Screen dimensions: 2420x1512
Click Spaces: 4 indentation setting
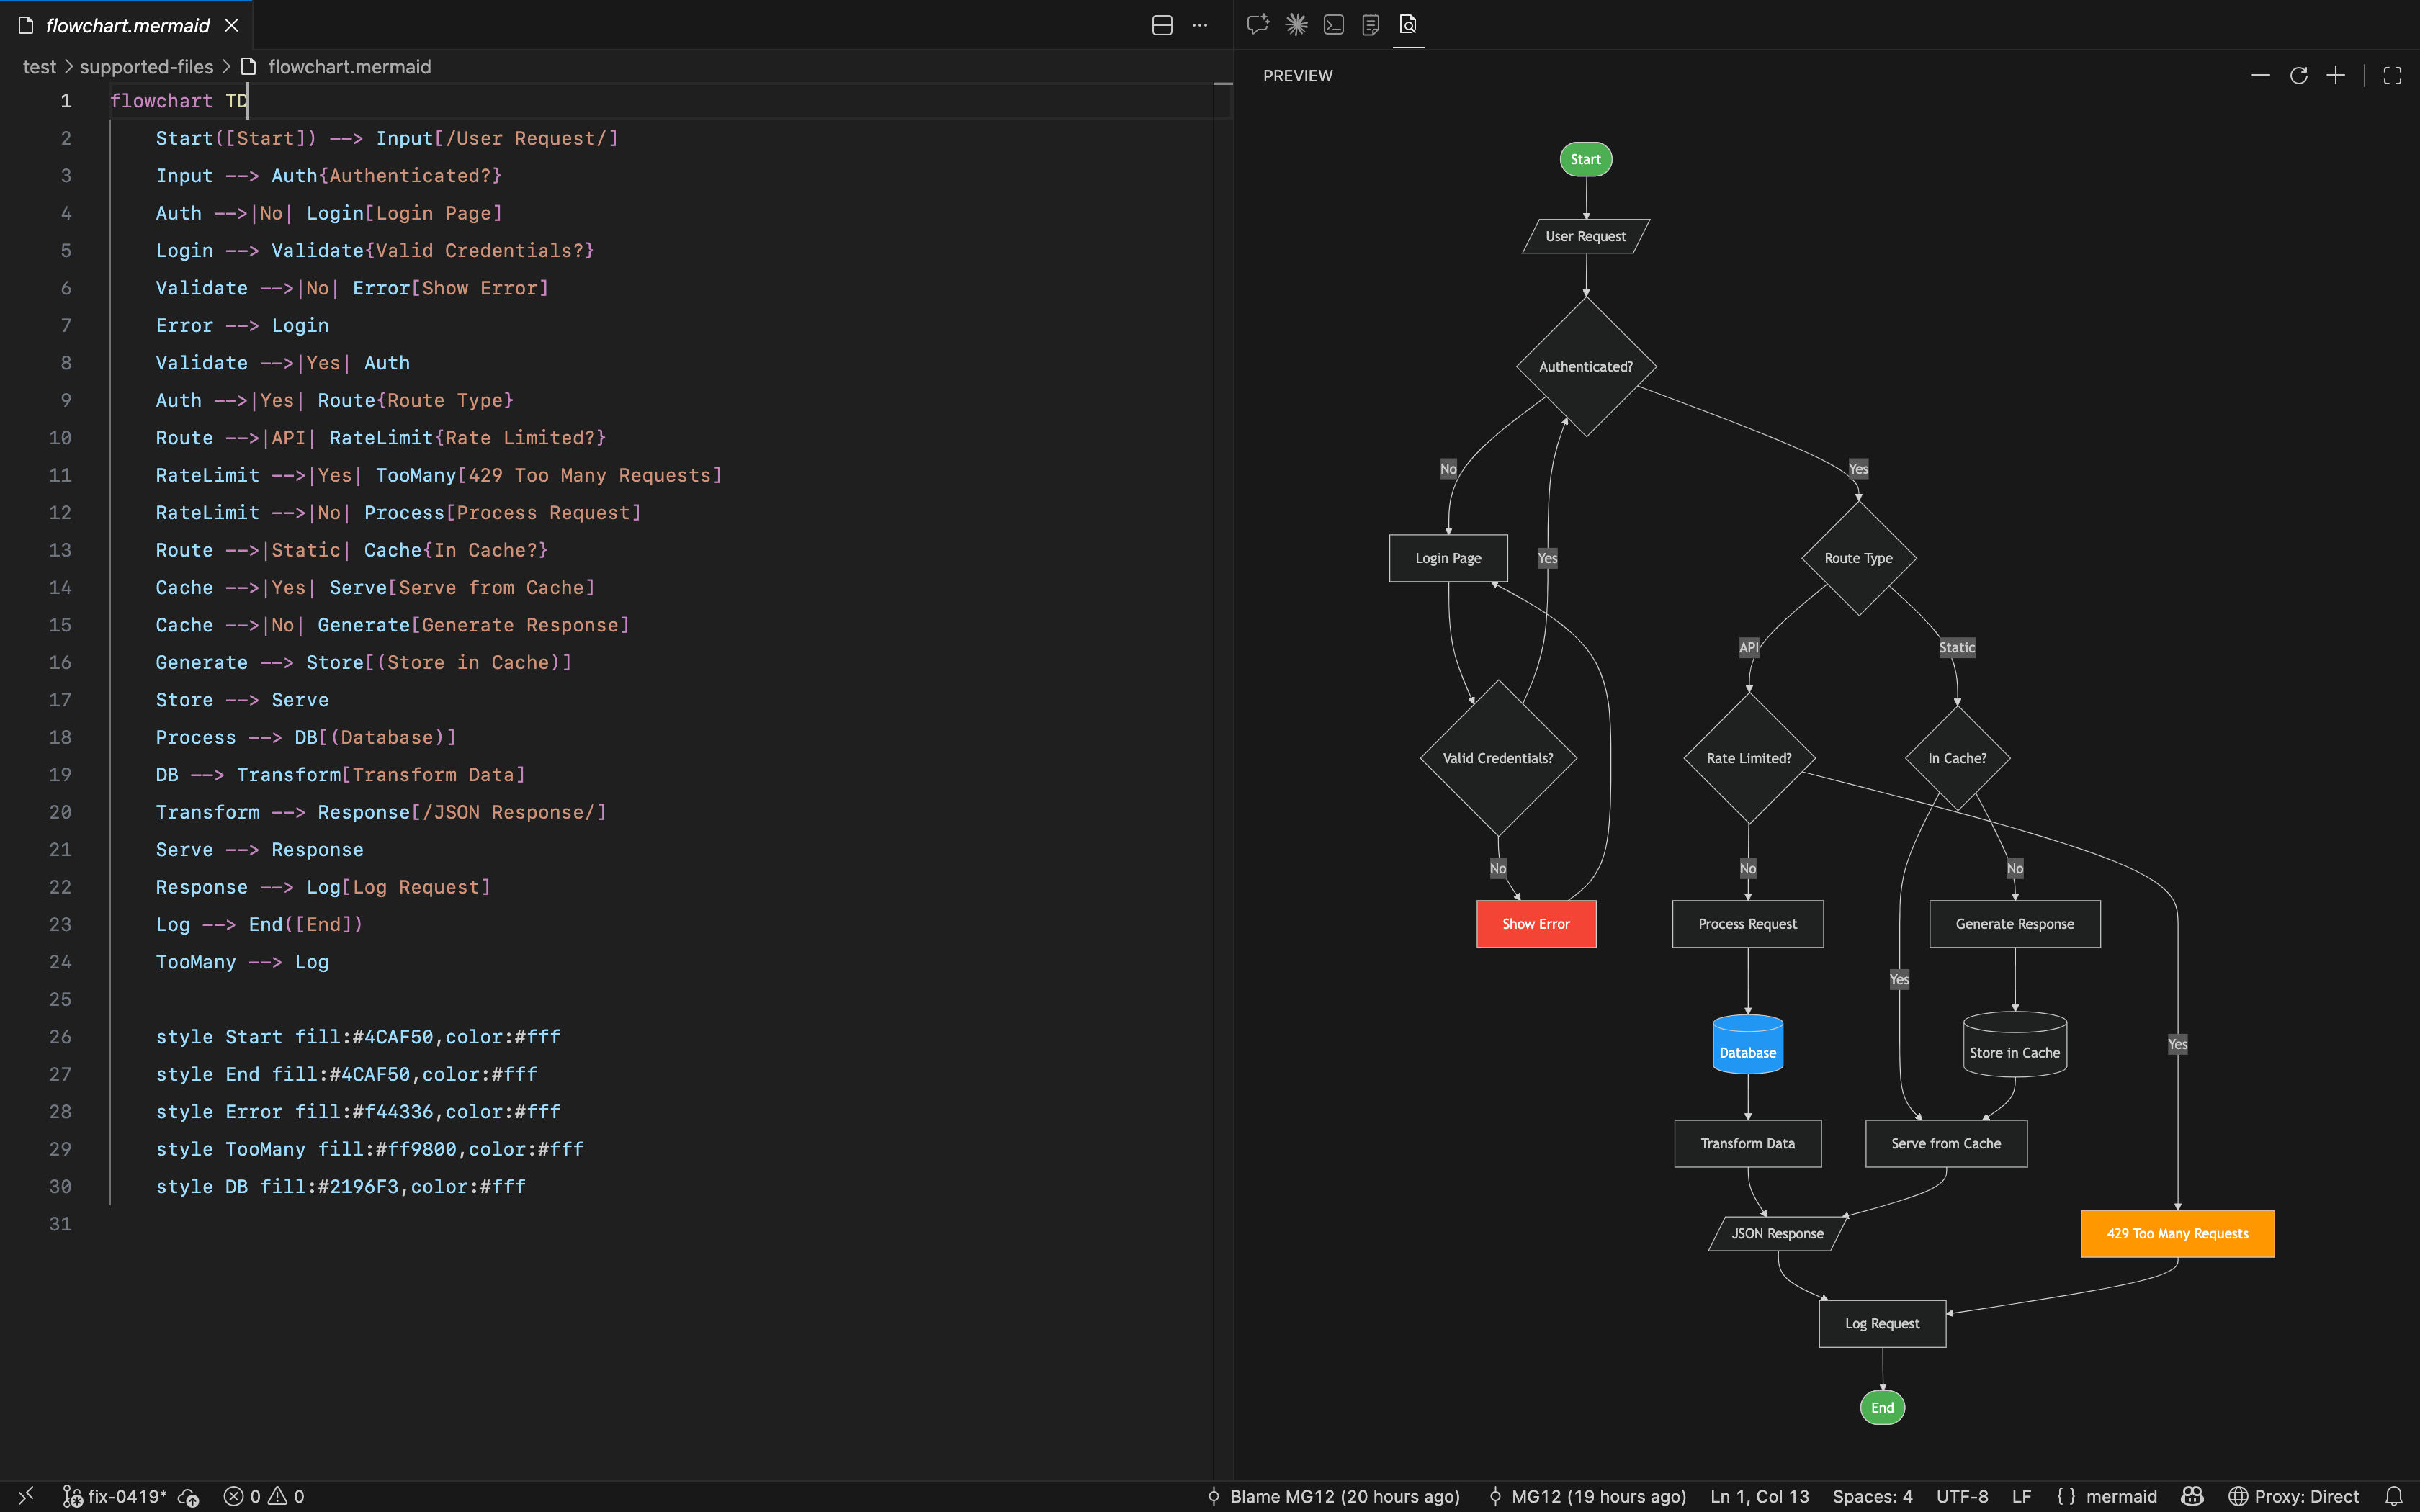[x=1872, y=1496]
